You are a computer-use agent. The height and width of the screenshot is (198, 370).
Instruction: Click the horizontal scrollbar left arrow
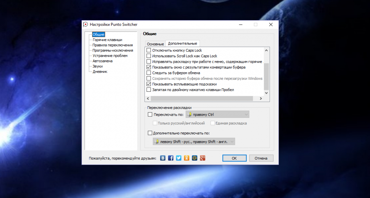pyautogui.click(x=148, y=98)
